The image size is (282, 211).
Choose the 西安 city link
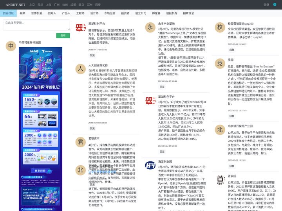point(98,5)
